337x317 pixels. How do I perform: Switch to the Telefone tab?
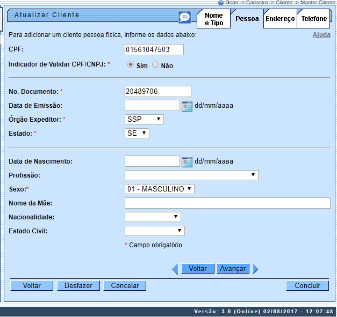(314, 19)
